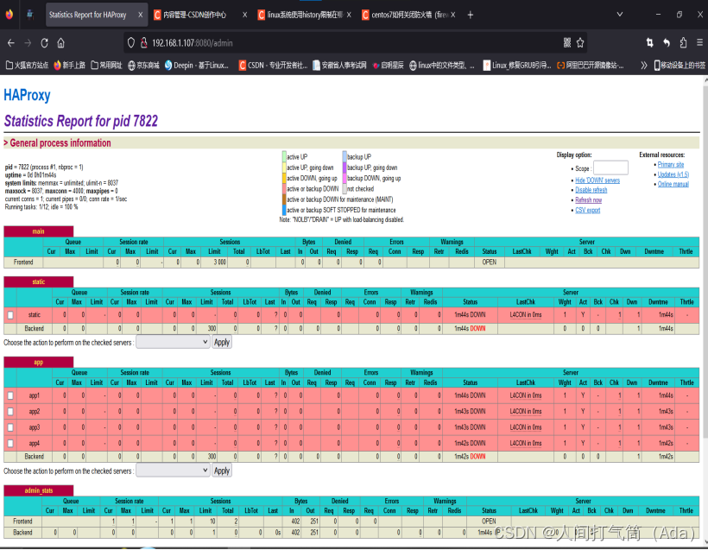Open the CSDN developer bookmark

click(273, 66)
